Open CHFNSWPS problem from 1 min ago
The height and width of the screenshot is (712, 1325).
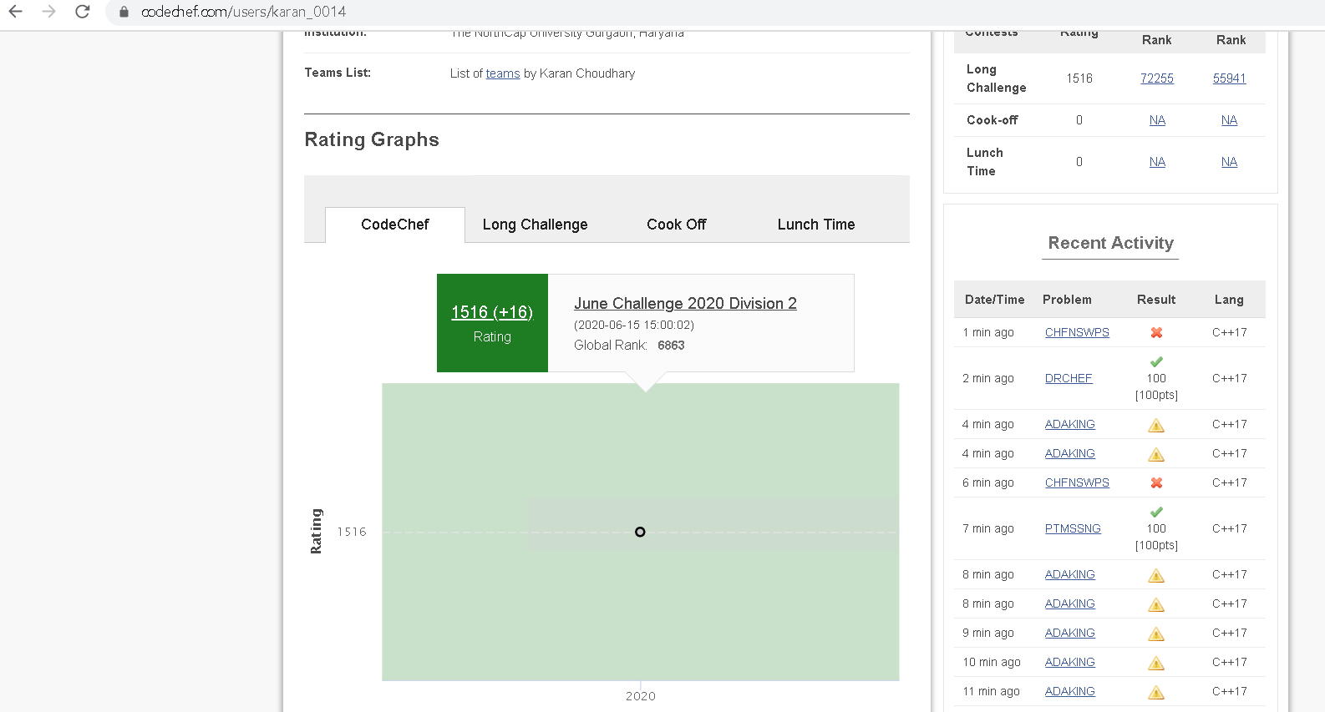coord(1077,332)
